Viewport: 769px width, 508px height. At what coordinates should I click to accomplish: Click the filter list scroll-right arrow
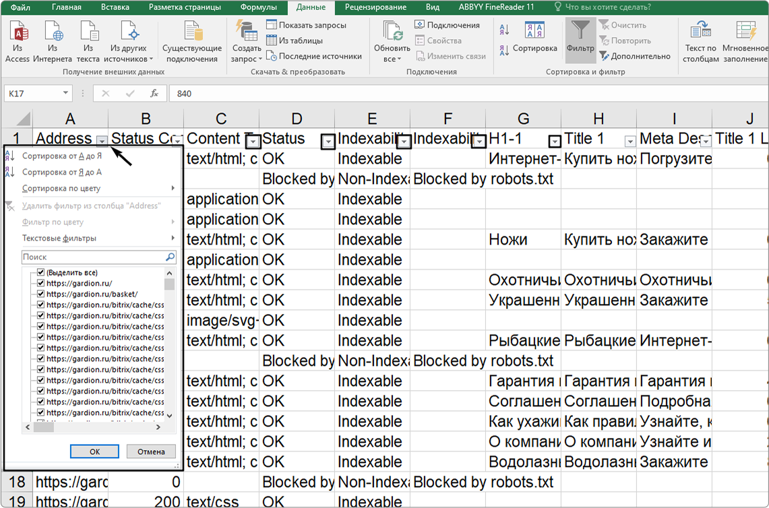[x=158, y=427]
